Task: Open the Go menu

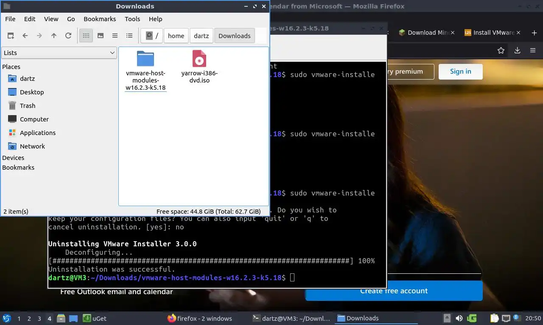Action: (71, 19)
